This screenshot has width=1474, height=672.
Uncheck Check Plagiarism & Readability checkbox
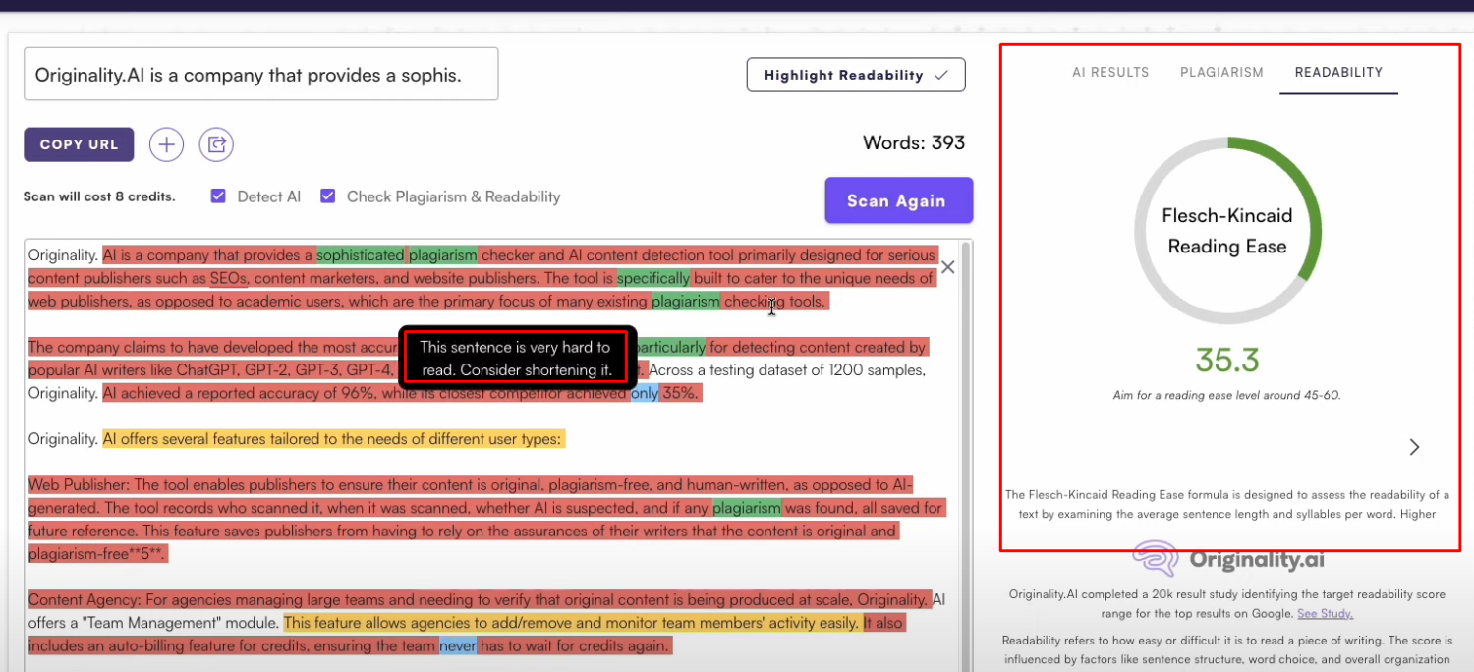(x=328, y=196)
